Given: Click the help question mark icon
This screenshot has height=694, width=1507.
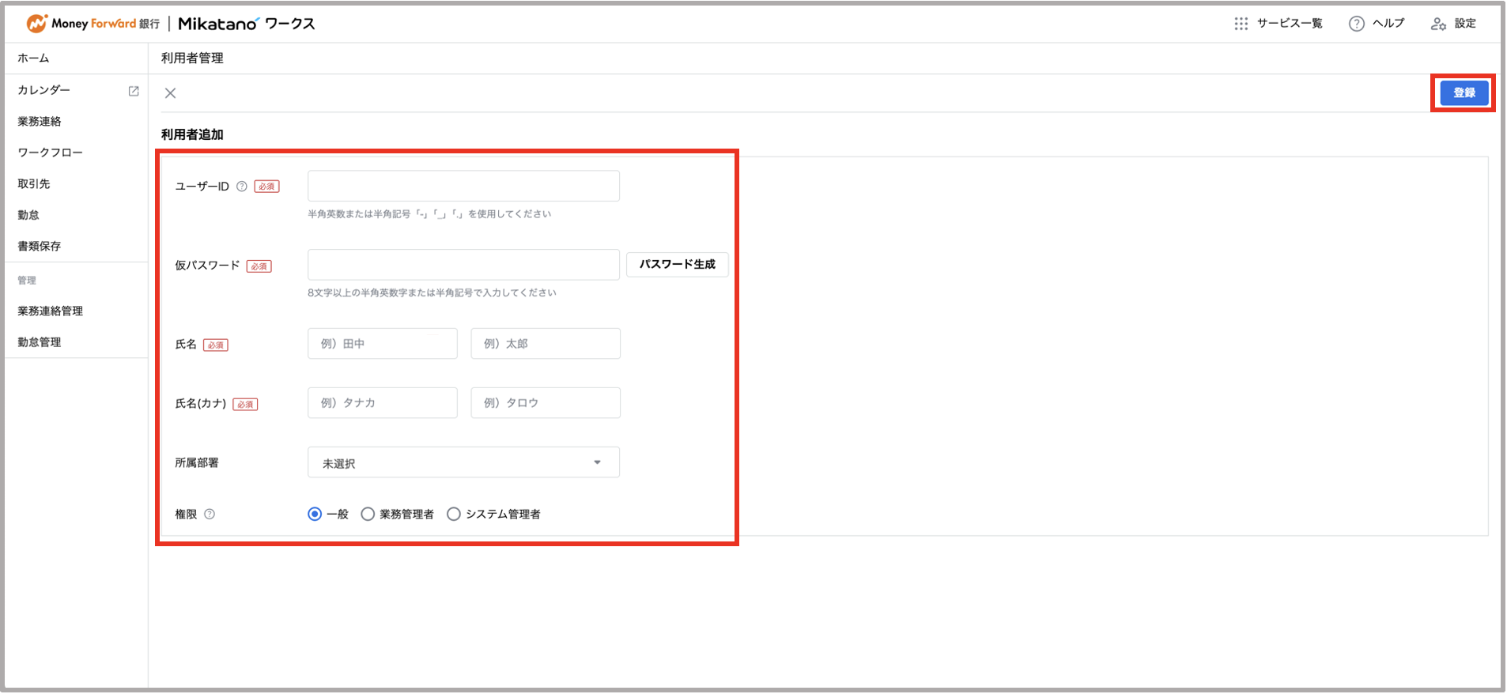Looking at the screenshot, I should [x=1356, y=24].
